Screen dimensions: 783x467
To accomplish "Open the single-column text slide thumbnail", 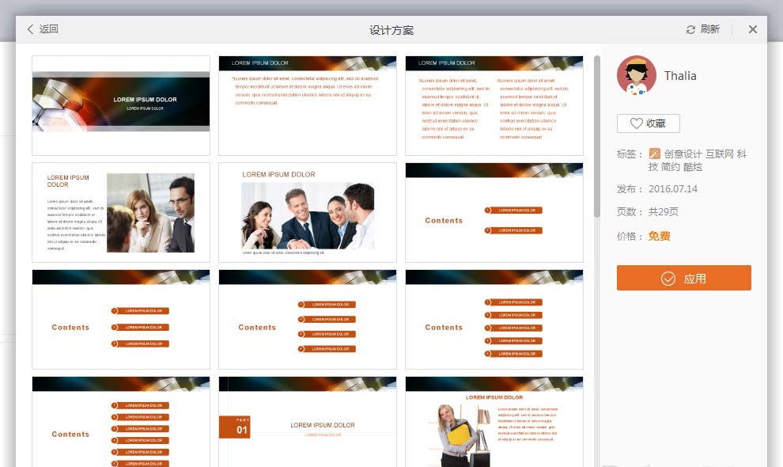I will pos(308,105).
